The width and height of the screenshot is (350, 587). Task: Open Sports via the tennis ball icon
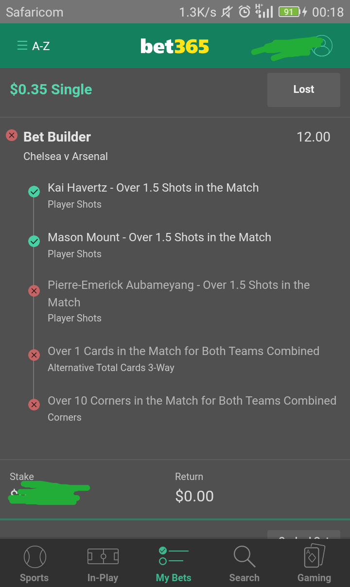(x=35, y=556)
